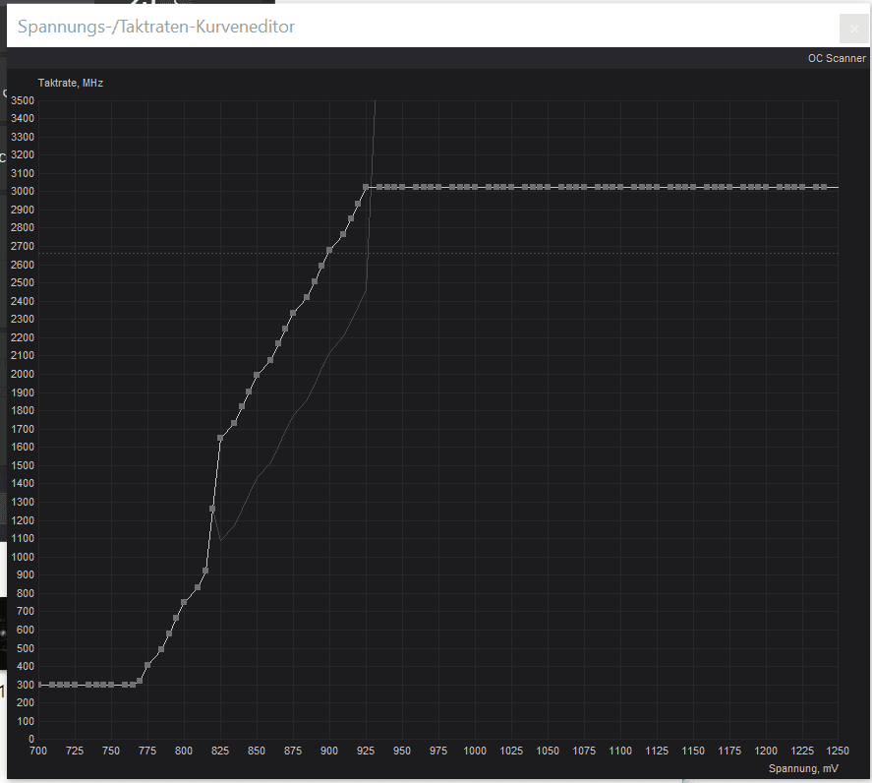Select the node at 850 mV near 2000 MHz
This screenshot has height=783, width=872.
[x=257, y=373]
